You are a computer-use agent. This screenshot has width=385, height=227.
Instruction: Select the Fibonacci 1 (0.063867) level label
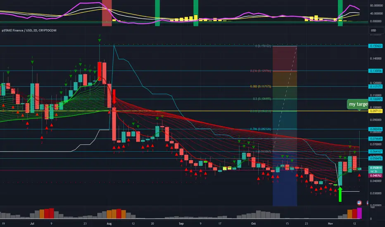pyautogui.click(x=263, y=151)
